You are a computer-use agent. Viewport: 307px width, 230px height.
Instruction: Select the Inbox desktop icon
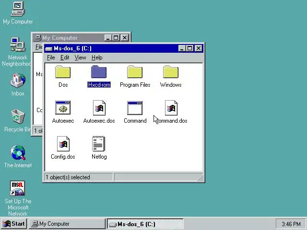18,80
